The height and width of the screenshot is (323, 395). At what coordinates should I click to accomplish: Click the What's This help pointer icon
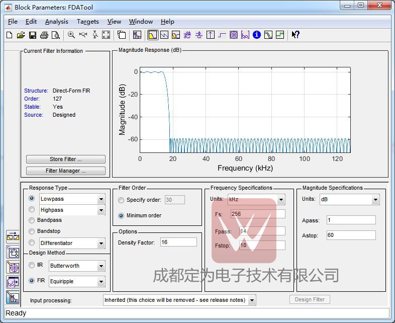click(x=295, y=35)
